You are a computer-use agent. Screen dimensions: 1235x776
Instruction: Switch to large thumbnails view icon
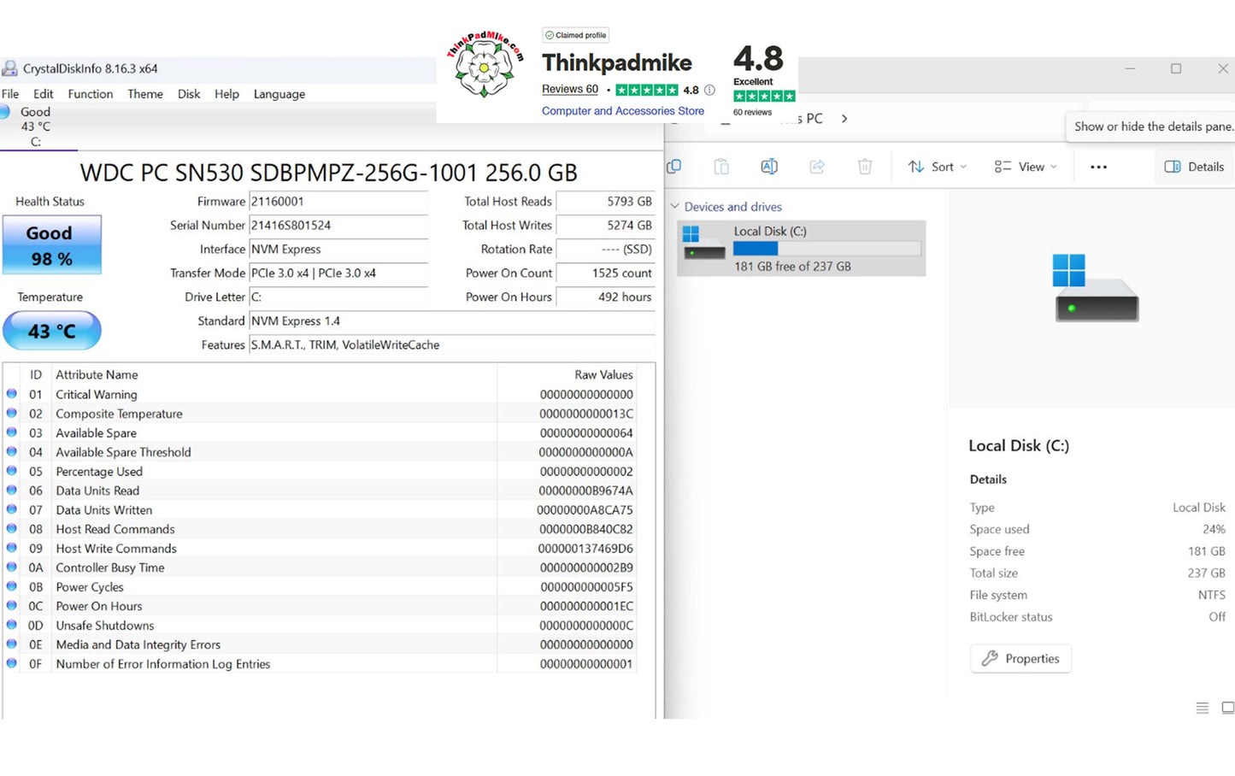click(x=1228, y=708)
